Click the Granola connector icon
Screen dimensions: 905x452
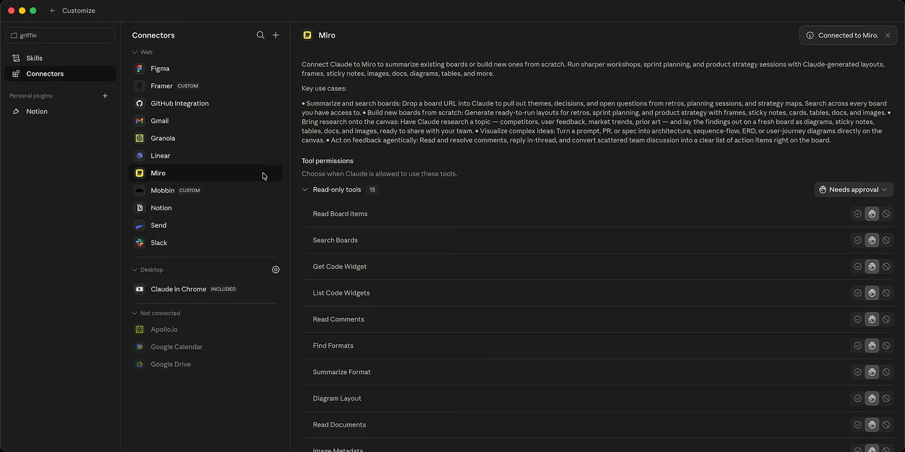(140, 138)
